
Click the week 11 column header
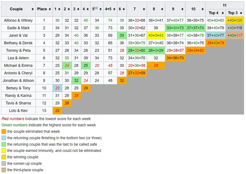225,5
